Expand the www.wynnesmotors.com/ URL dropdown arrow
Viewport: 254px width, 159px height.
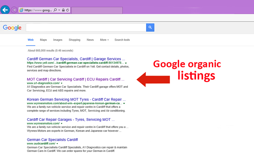[62, 124]
